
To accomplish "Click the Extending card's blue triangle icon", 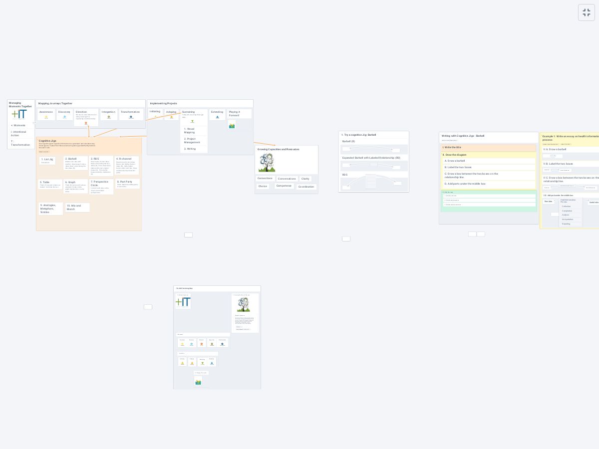I will click(x=217, y=117).
